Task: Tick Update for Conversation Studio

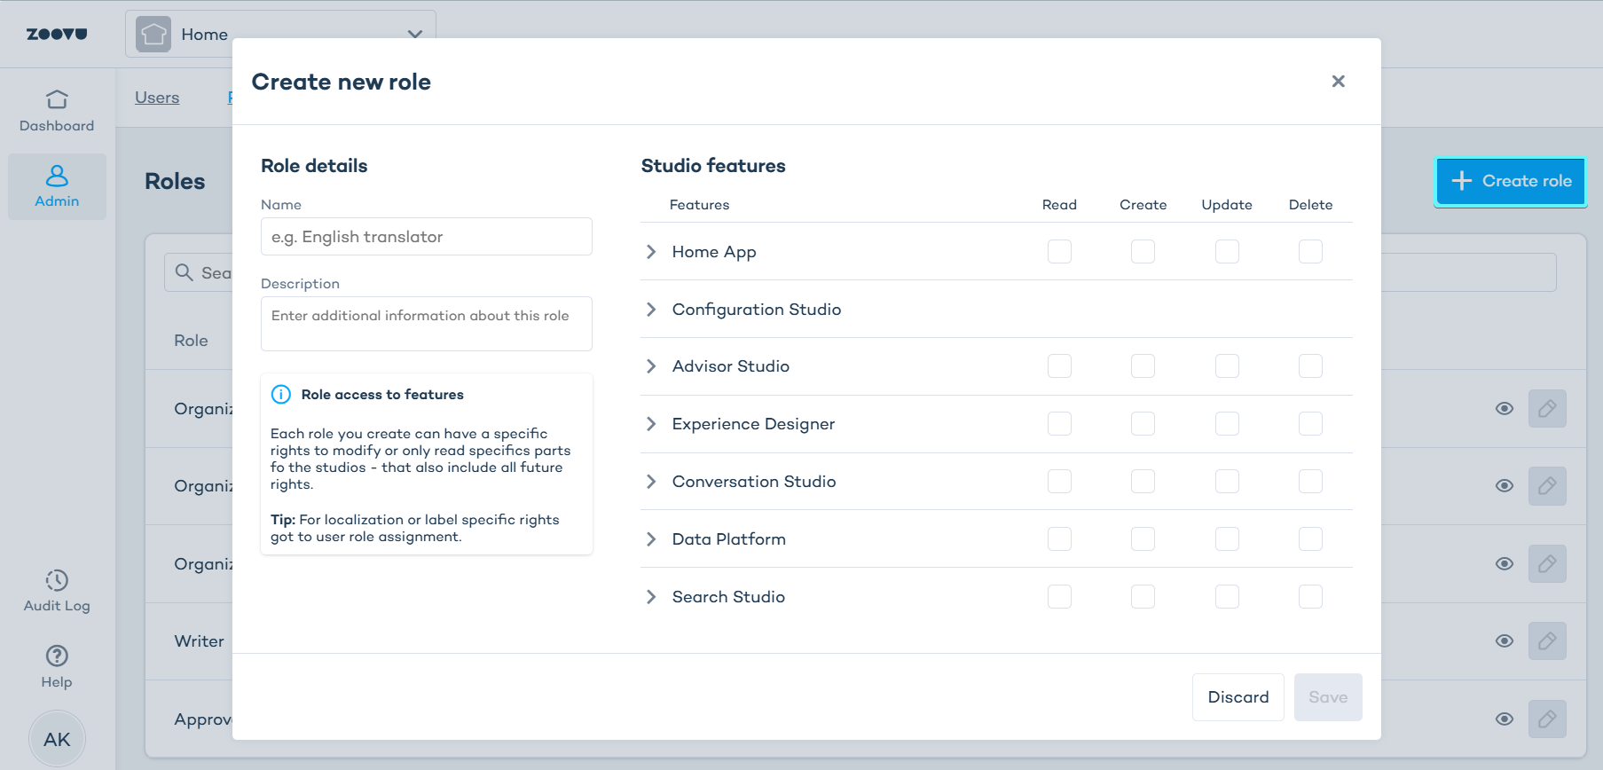Action: (x=1227, y=482)
